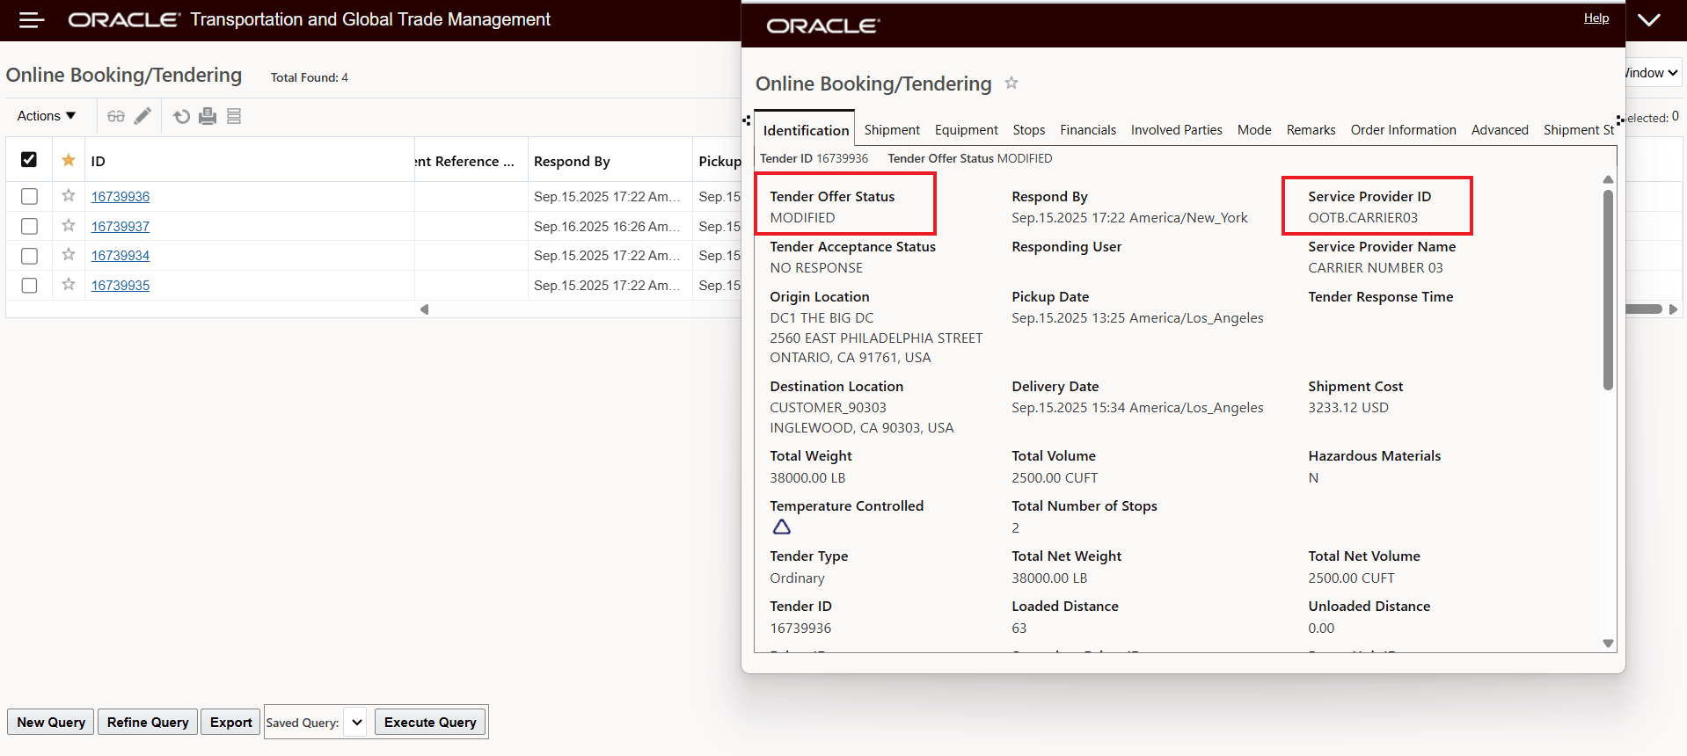Click the star beside the popup title
The image size is (1687, 756).
point(1011,84)
